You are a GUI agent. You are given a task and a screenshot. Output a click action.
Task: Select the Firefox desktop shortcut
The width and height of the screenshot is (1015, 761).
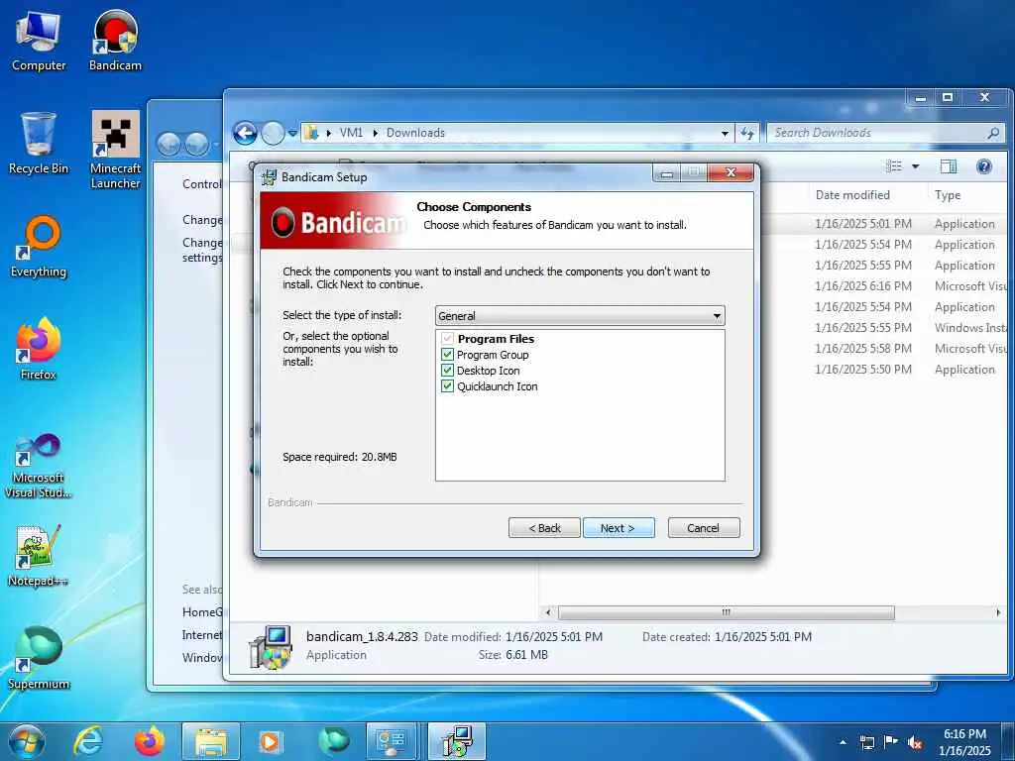click(x=39, y=350)
